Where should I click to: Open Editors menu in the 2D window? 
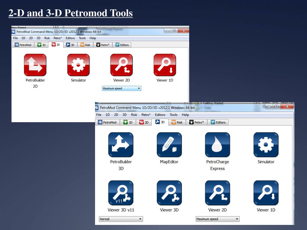[x=70, y=38]
